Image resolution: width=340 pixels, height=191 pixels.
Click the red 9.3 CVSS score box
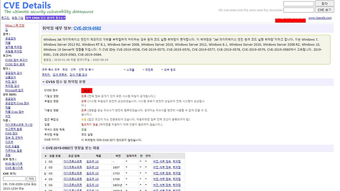87,91
